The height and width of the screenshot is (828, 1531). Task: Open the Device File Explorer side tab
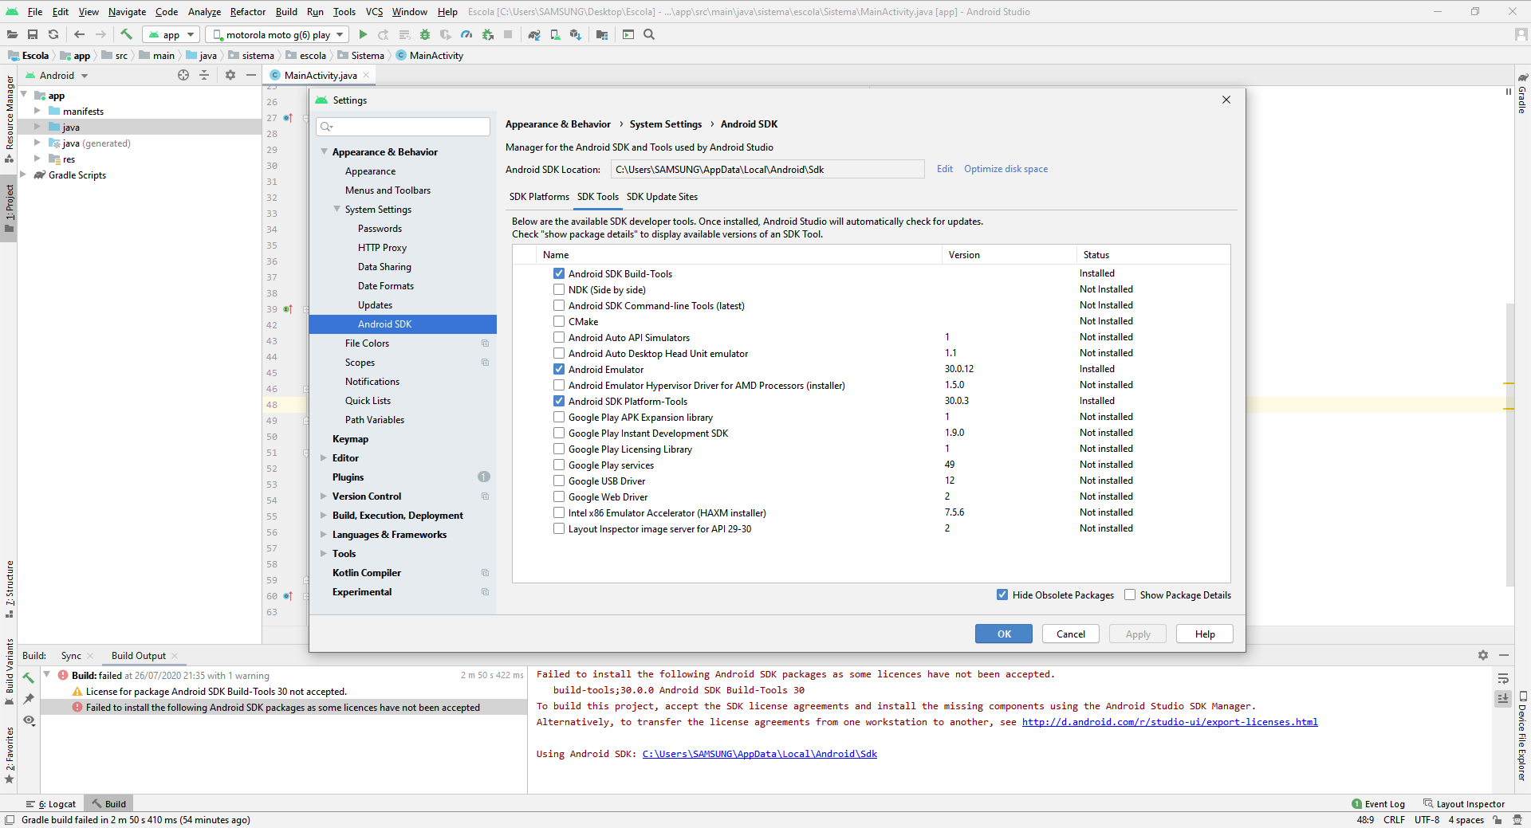tap(1522, 736)
